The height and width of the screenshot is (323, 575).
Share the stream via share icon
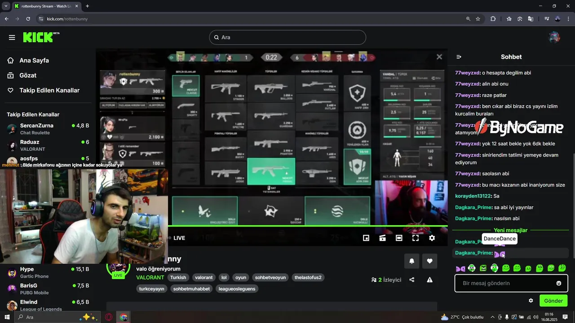tap(412, 280)
